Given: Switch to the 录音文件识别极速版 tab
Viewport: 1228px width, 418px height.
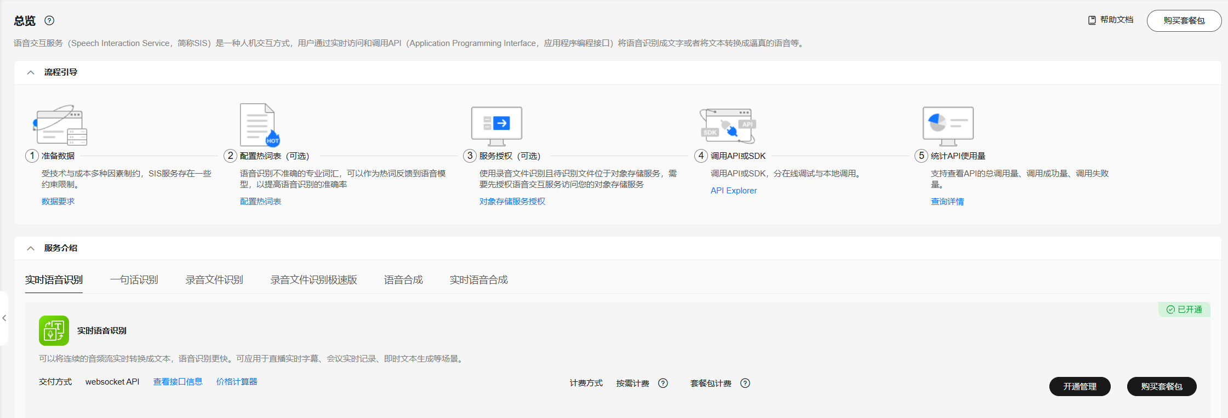Looking at the screenshot, I should (x=313, y=280).
